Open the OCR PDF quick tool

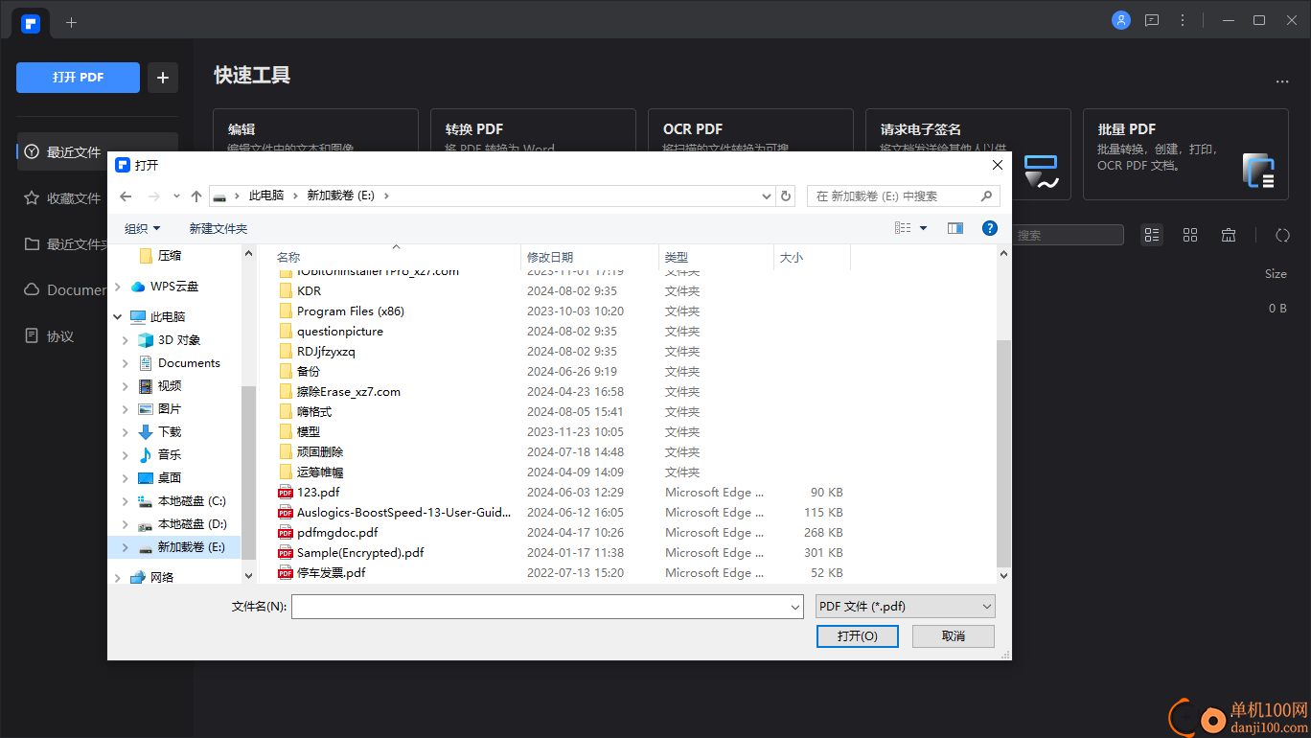click(750, 130)
